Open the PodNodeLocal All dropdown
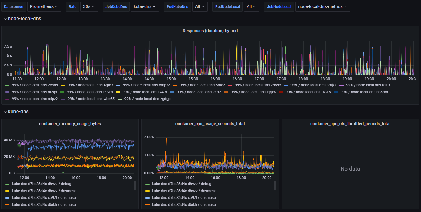 click(251, 6)
